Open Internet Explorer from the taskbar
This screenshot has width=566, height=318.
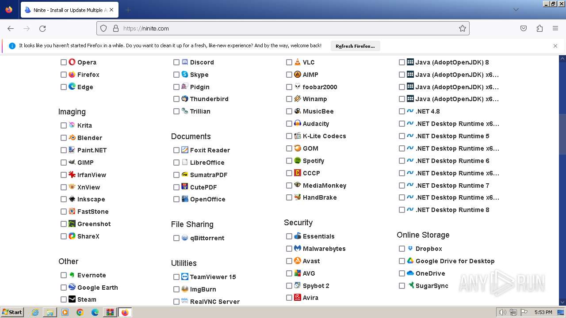pyautogui.click(x=35, y=312)
